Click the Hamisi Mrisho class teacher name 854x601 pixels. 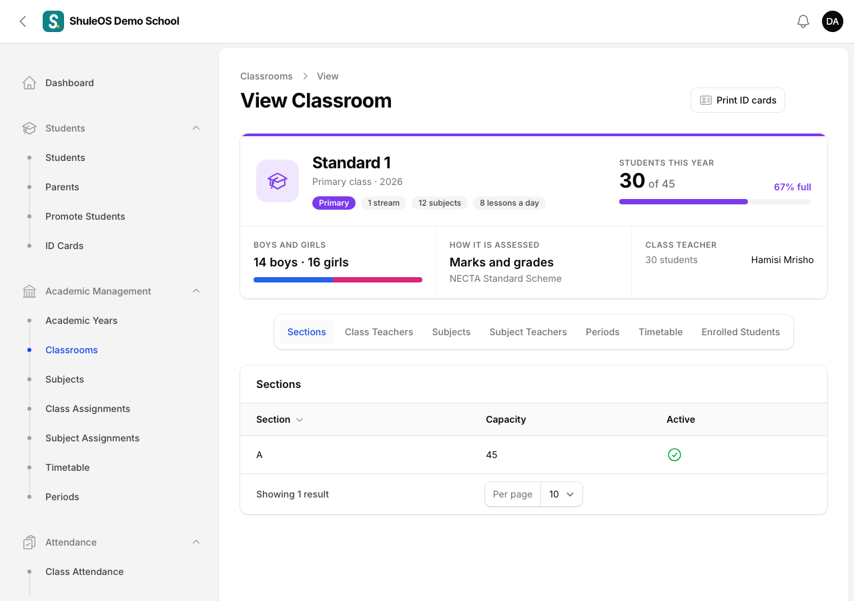pyautogui.click(x=783, y=260)
